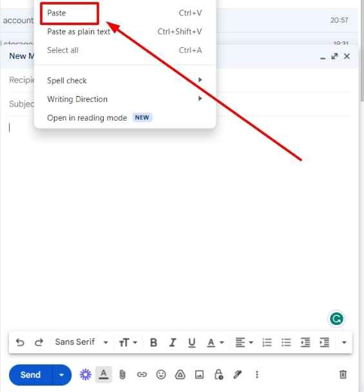Open the text size dropdown
This screenshot has height=392, width=364.
(128, 342)
